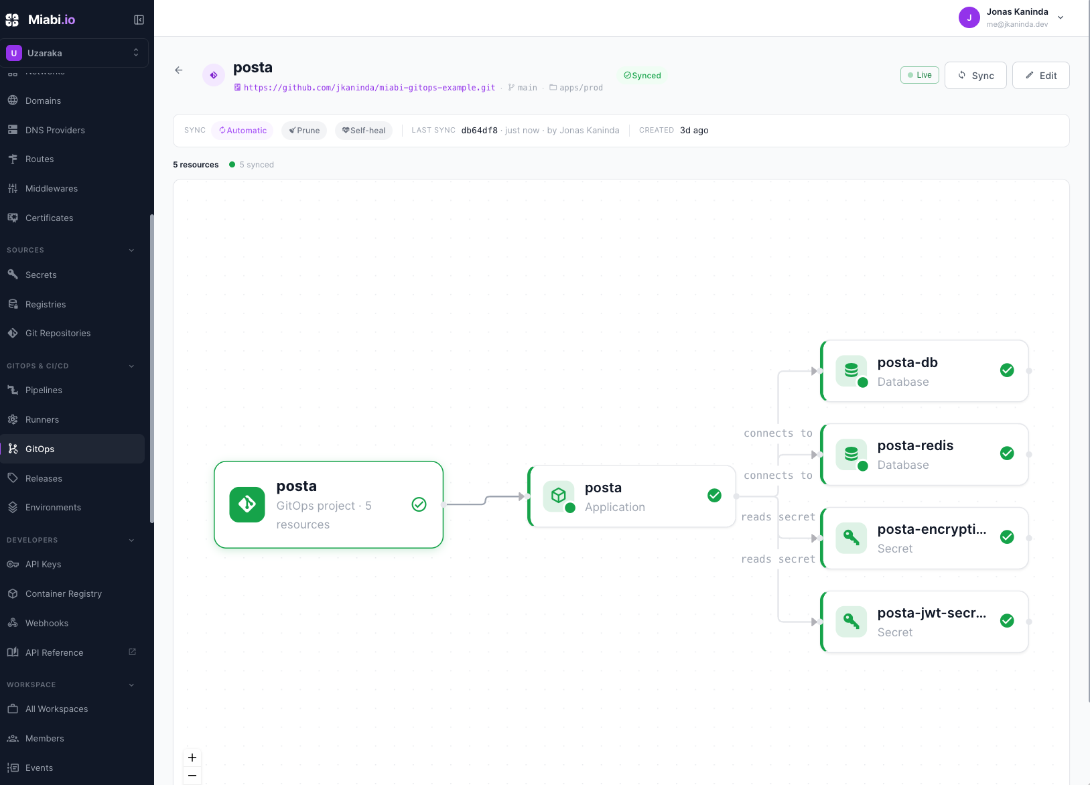Viewport: 1090px width, 785px height.
Task: Click the Miabi.io logo icon
Action: point(12,20)
